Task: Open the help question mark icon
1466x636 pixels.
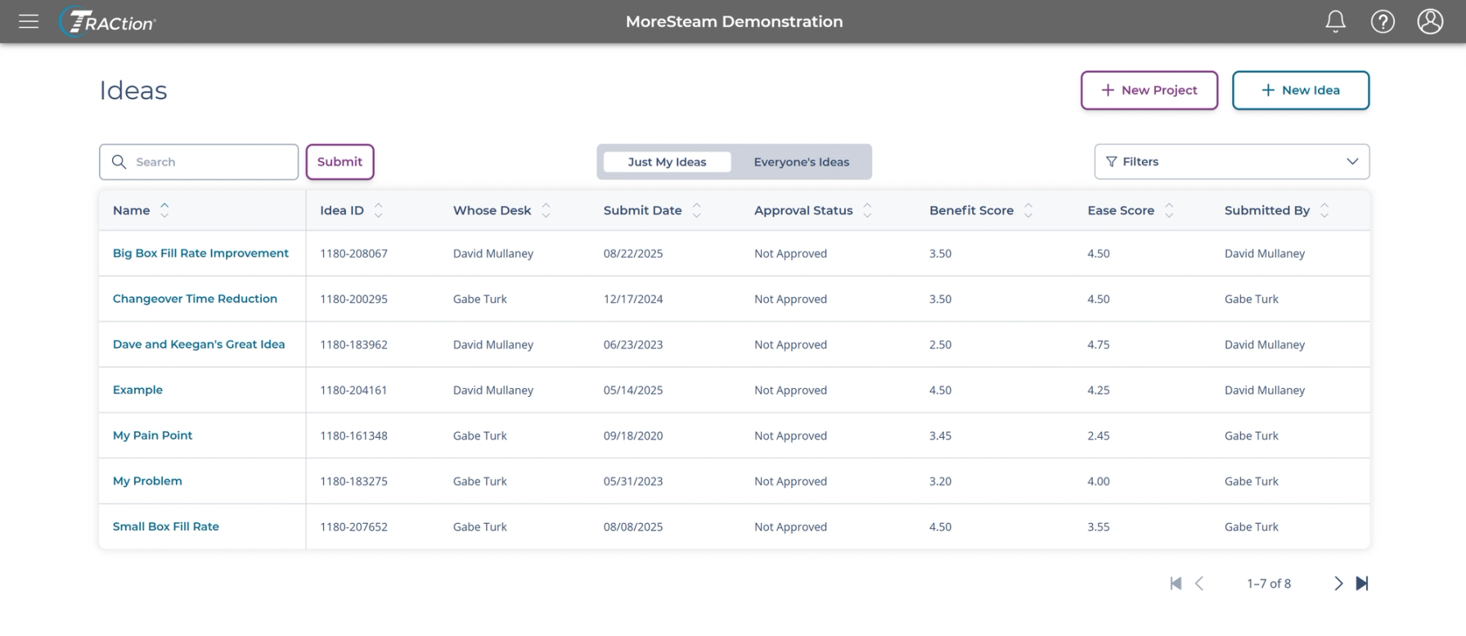Action: 1383,21
